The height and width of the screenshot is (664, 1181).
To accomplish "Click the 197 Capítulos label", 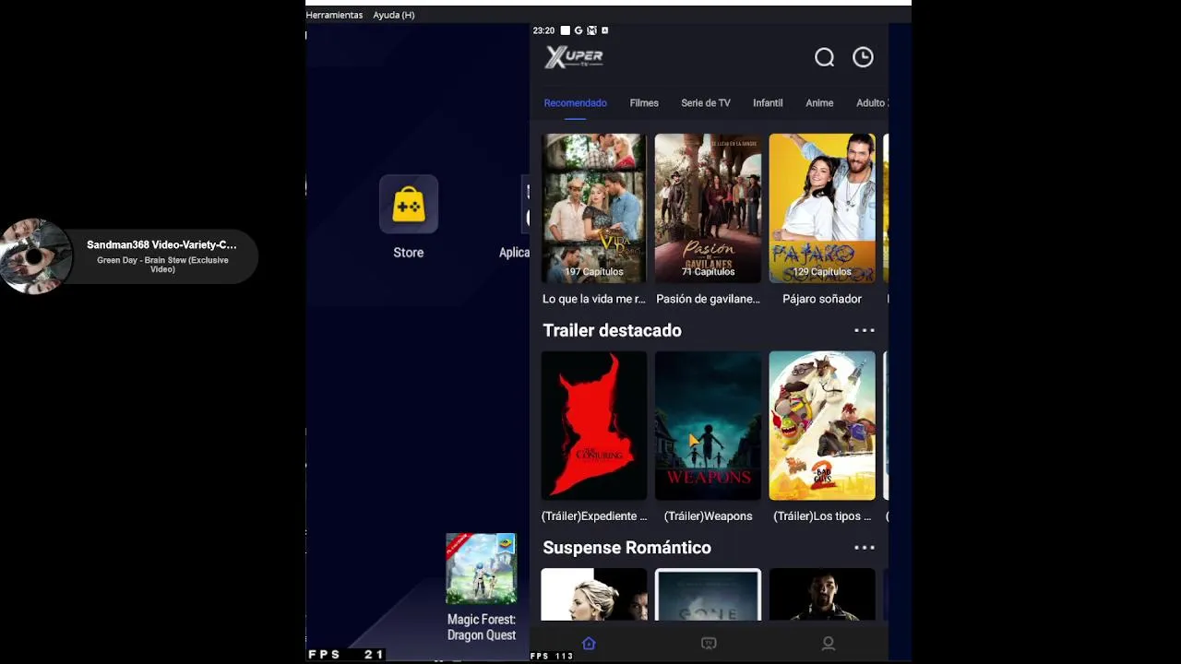I will [x=594, y=272].
